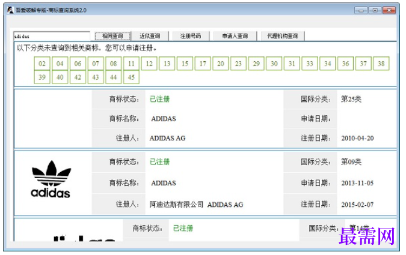
Task: Select class 45 box
Action: 131,77
